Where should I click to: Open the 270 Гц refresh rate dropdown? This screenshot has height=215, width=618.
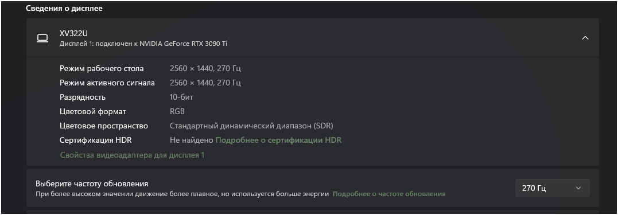pyautogui.click(x=552, y=188)
